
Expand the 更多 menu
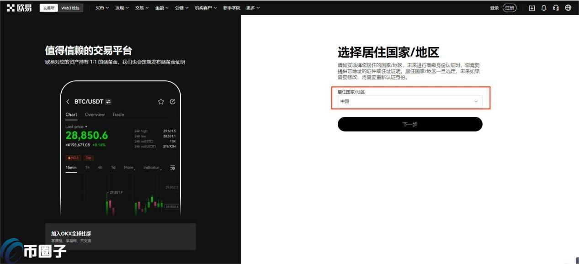[x=253, y=8]
